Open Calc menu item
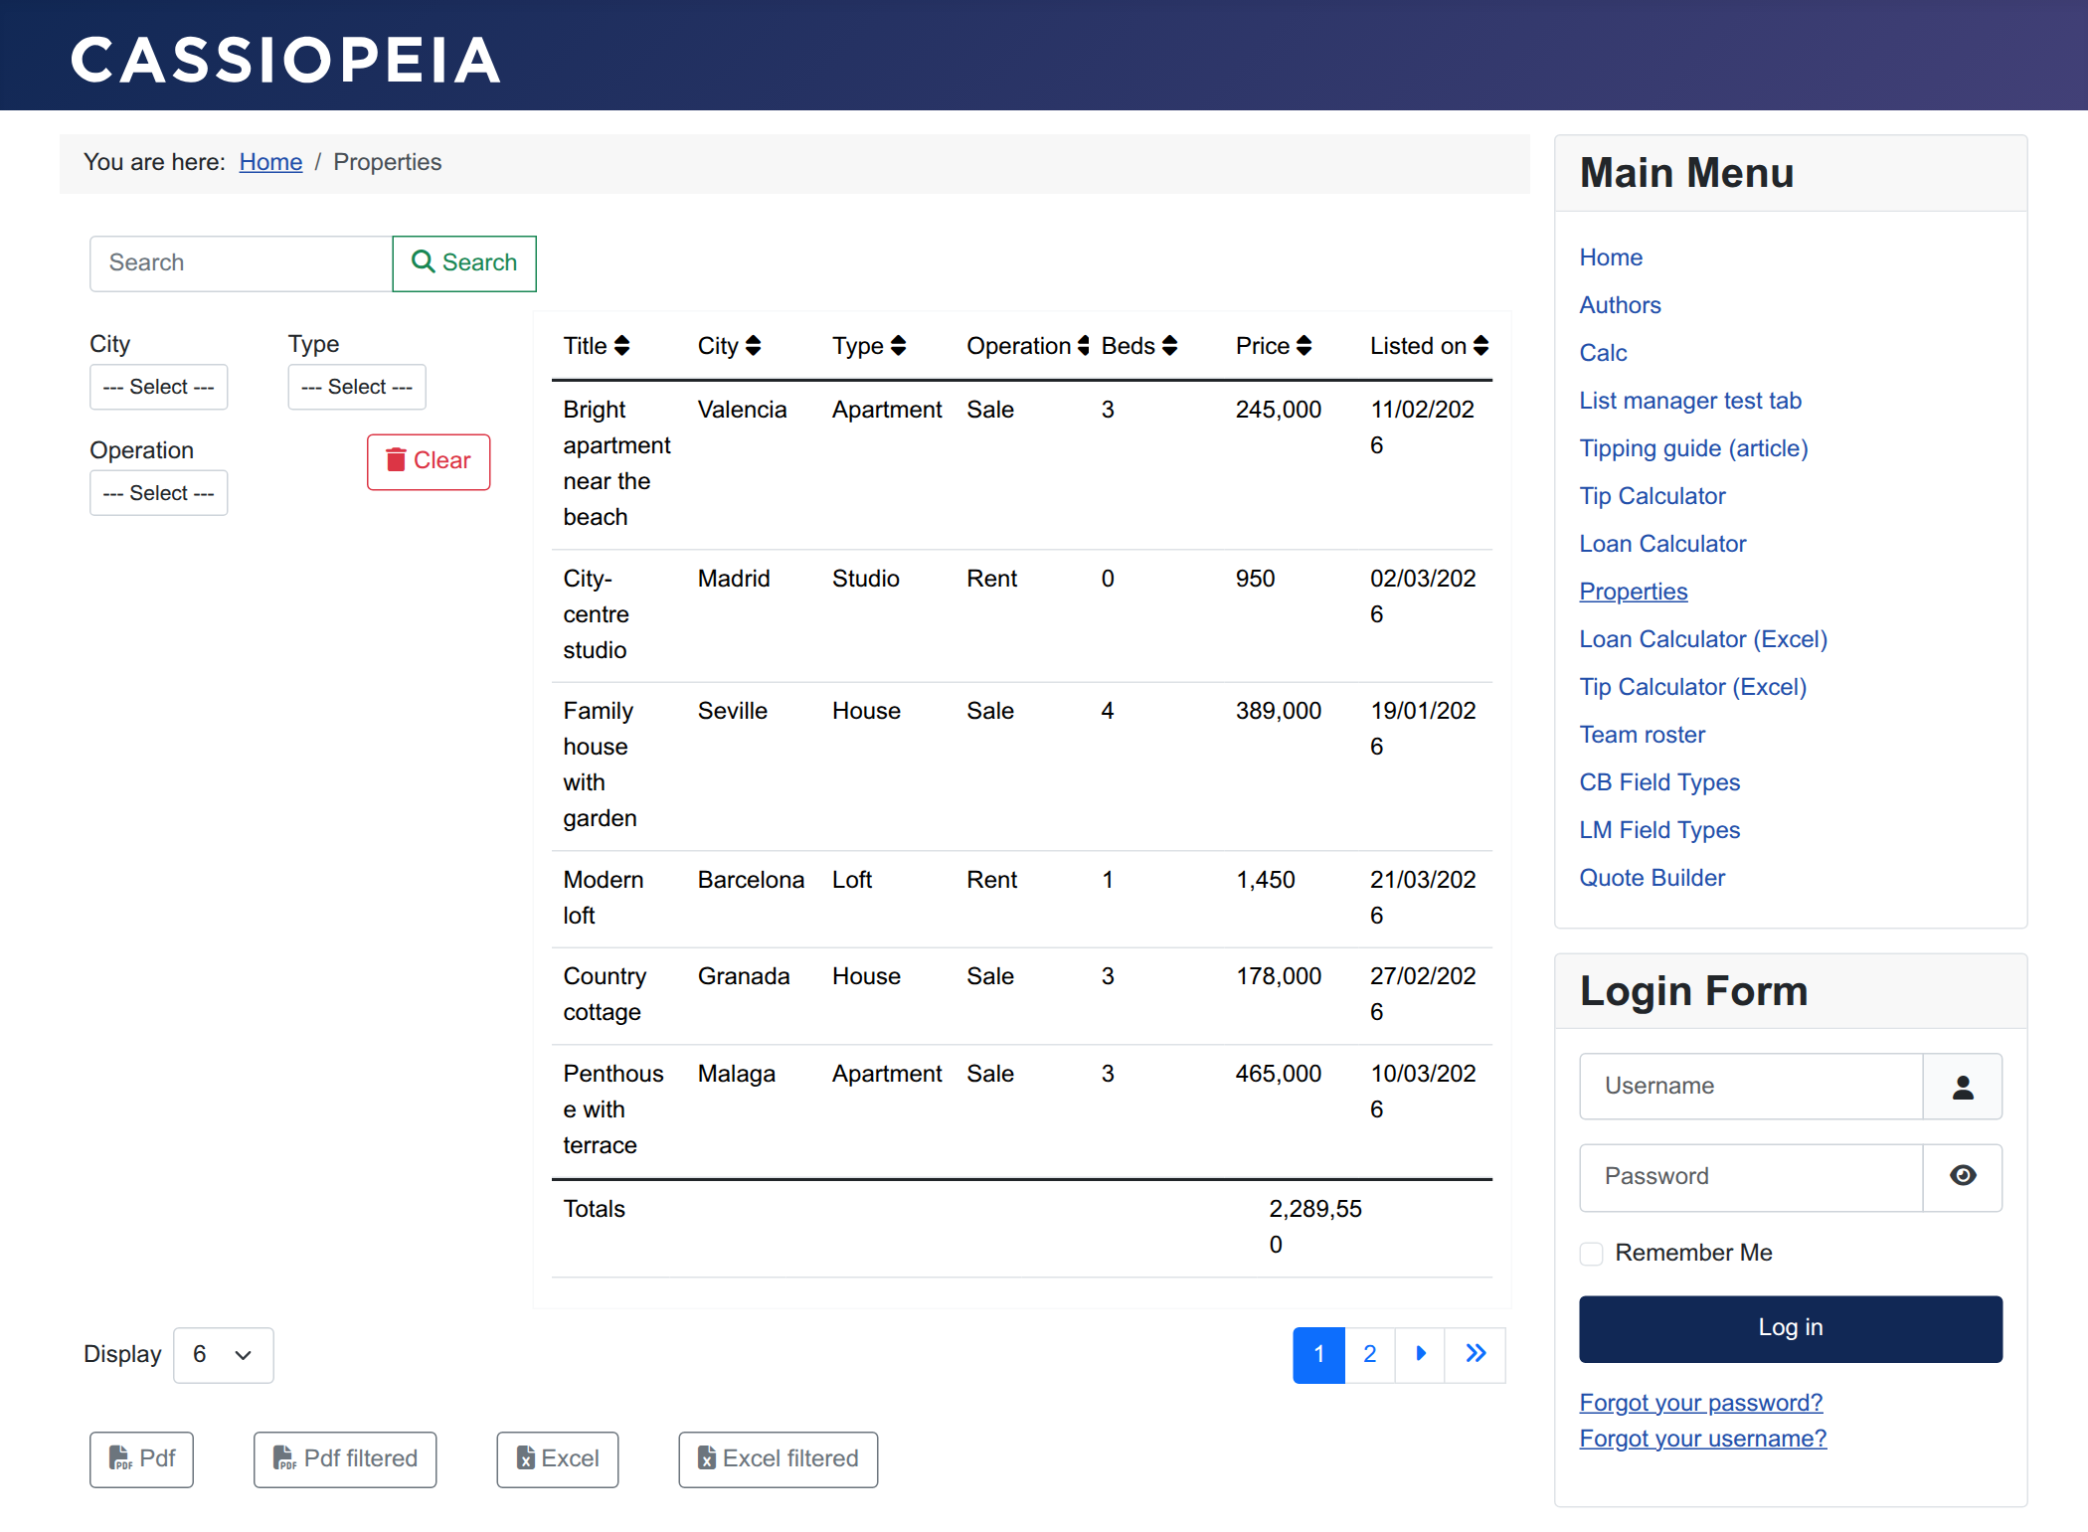The height and width of the screenshot is (1532, 2088). [1603, 353]
